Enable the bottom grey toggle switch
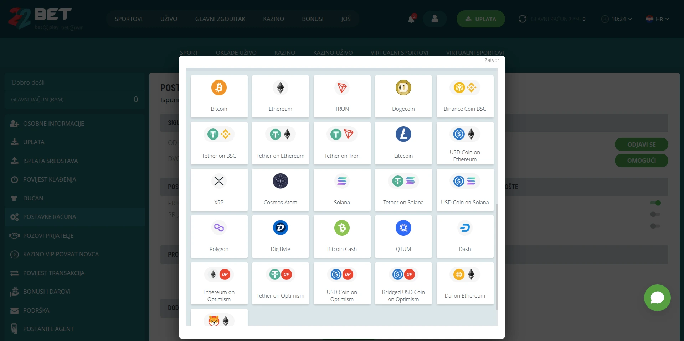The width and height of the screenshot is (684, 341). tap(655, 226)
